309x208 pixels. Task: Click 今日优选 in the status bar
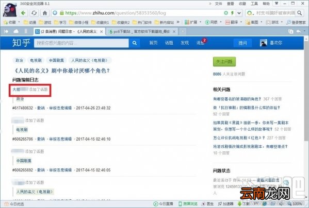point(14,204)
